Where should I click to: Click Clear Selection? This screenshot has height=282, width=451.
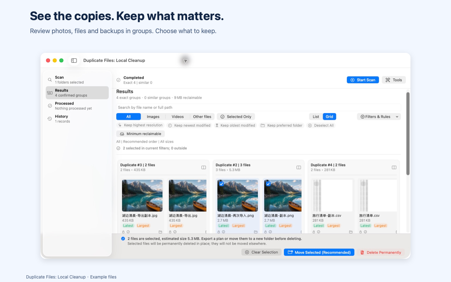261,252
